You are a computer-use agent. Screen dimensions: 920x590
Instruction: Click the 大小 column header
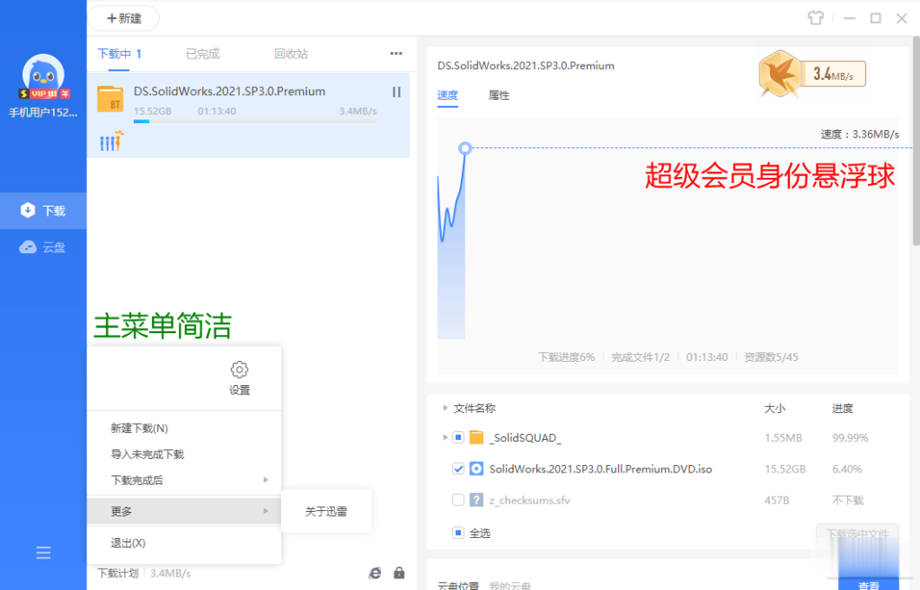pos(774,409)
